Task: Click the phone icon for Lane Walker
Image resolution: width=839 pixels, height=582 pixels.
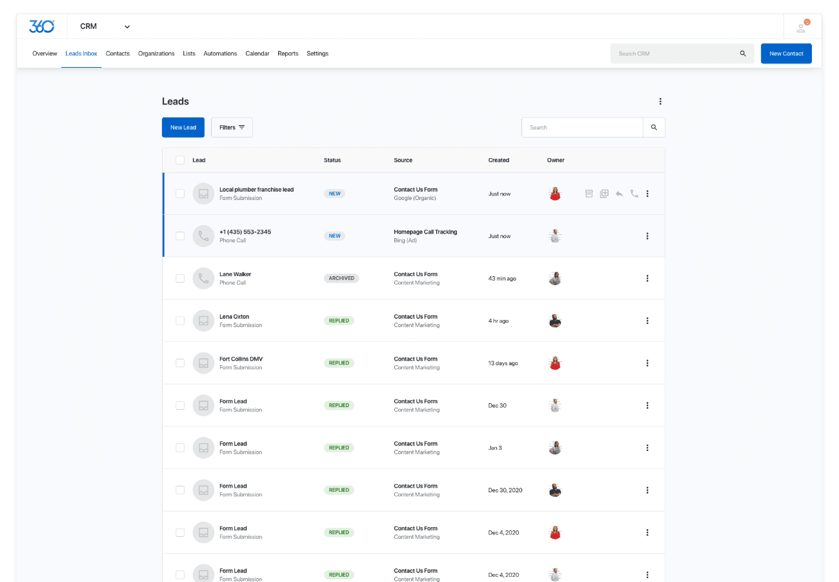Action: point(203,278)
